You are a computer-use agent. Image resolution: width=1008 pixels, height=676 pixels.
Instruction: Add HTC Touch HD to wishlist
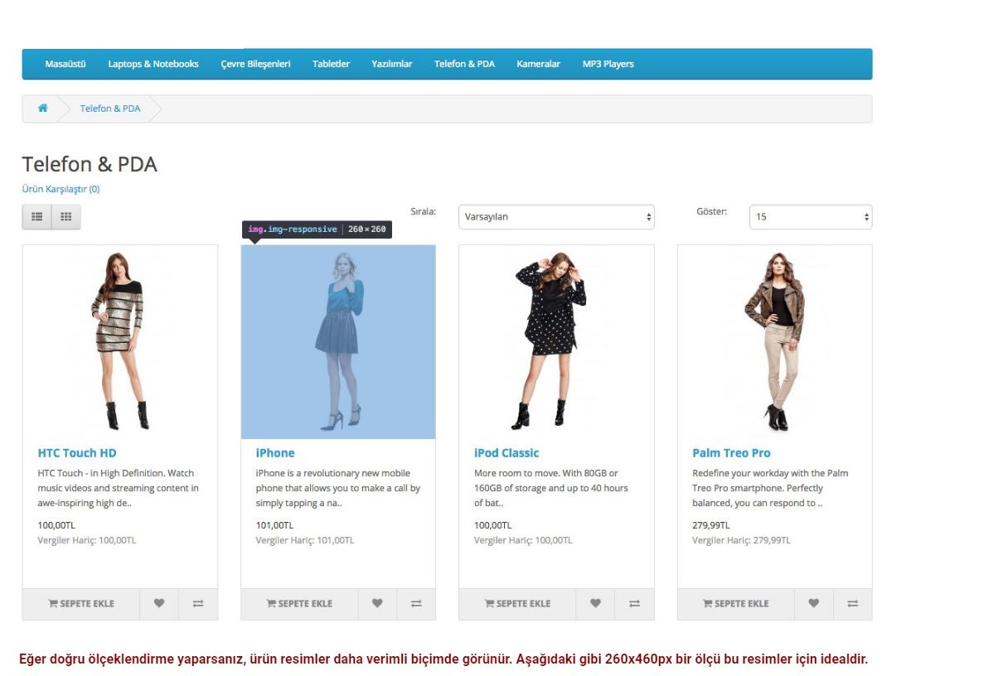(x=159, y=604)
